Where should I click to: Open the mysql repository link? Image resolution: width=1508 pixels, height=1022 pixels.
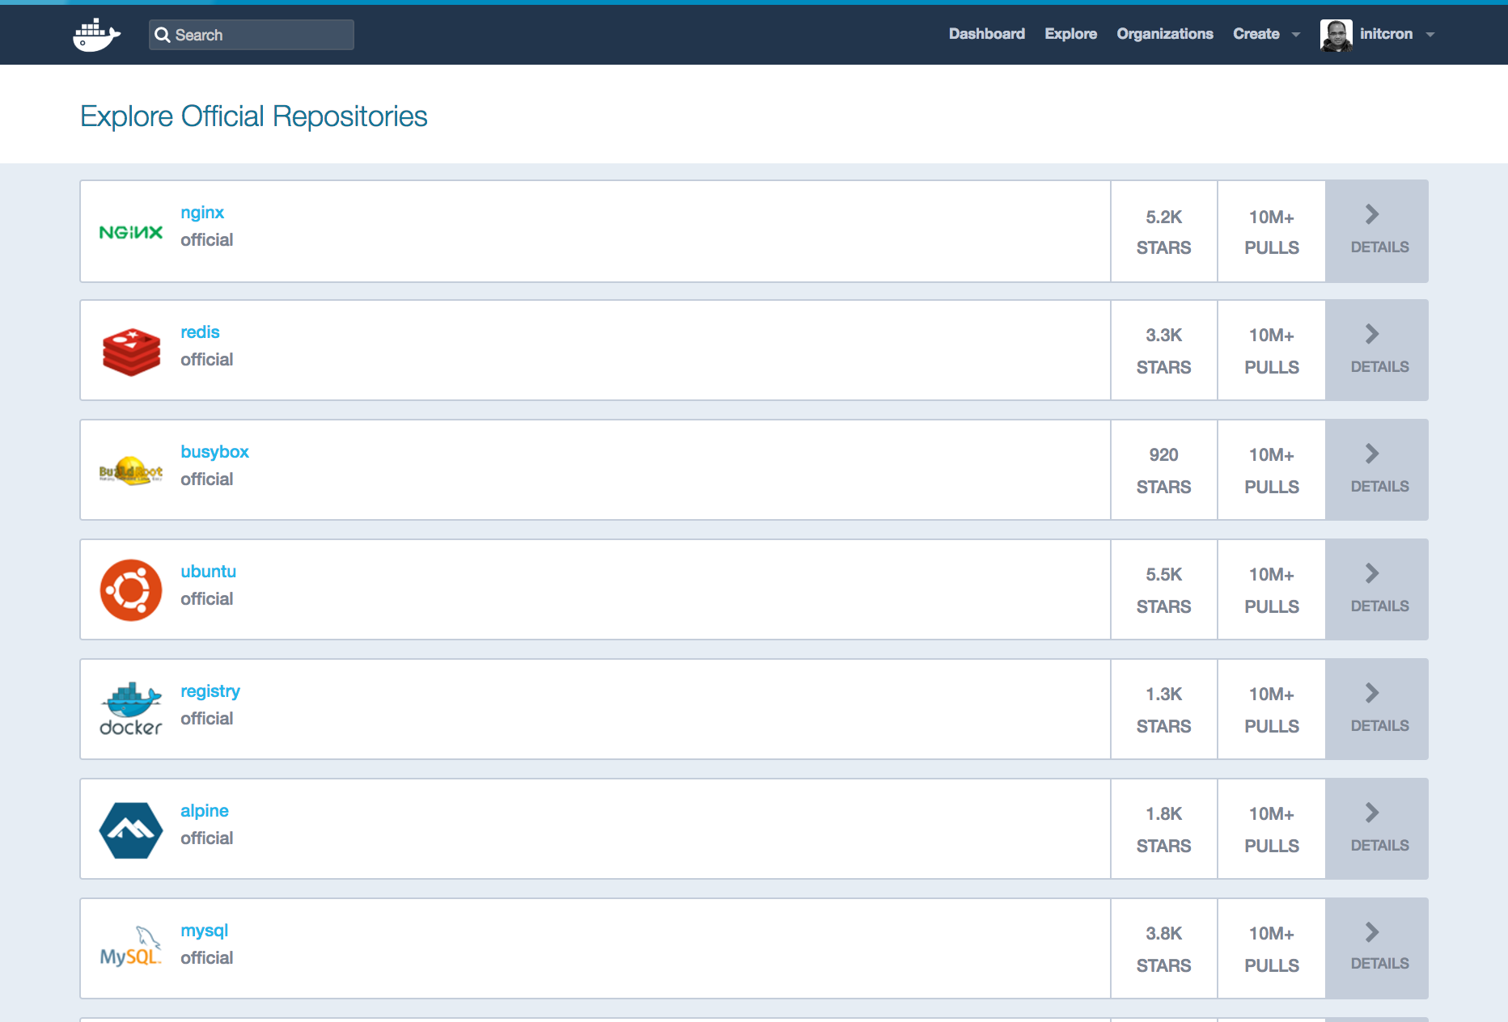point(205,931)
